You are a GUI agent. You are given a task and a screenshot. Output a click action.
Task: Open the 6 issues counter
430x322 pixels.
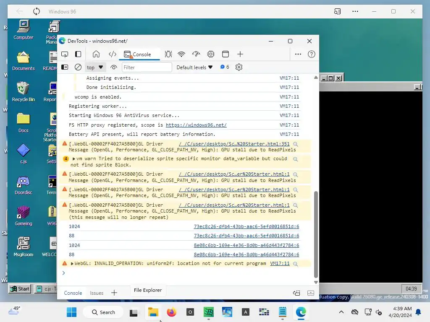coord(225,67)
